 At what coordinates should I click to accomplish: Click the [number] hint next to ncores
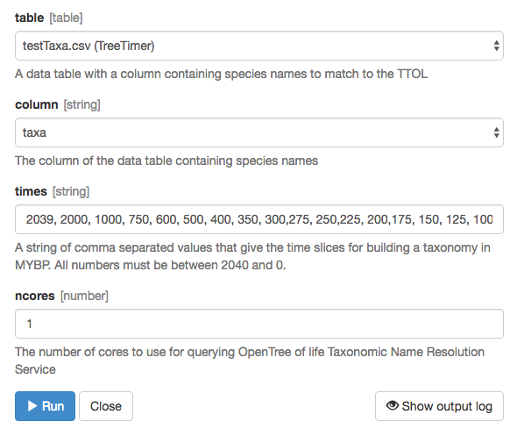point(84,296)
